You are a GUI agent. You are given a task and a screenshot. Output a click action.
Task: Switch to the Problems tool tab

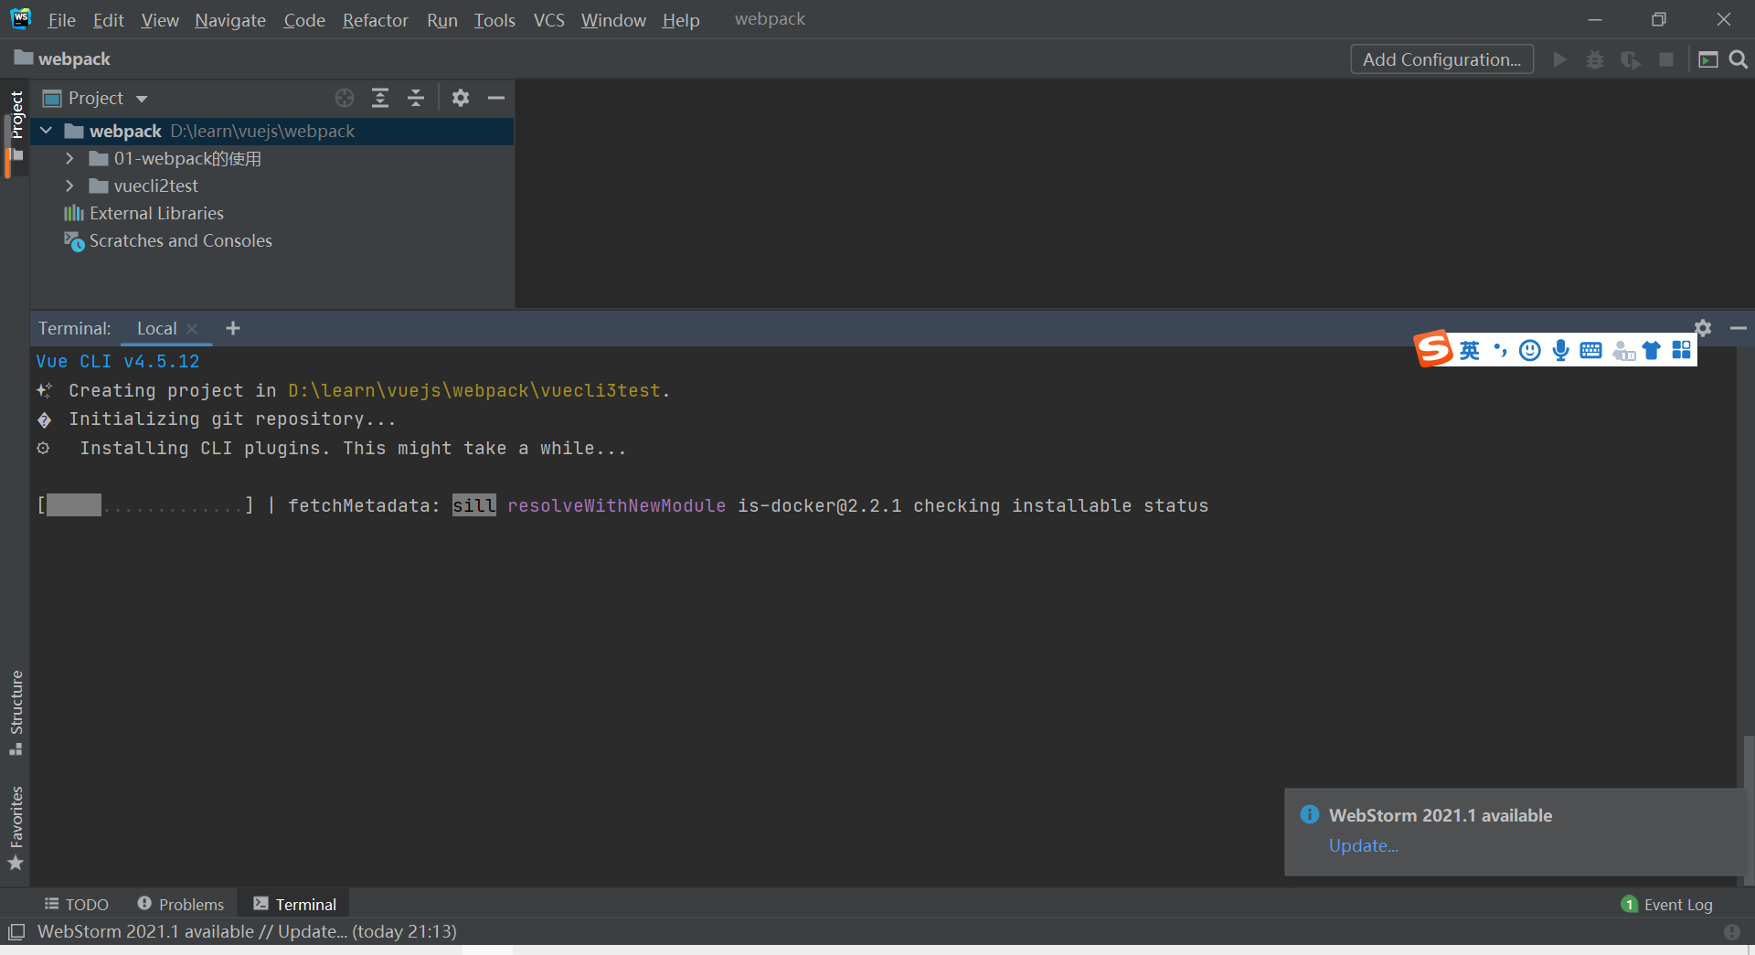(180, 904)
